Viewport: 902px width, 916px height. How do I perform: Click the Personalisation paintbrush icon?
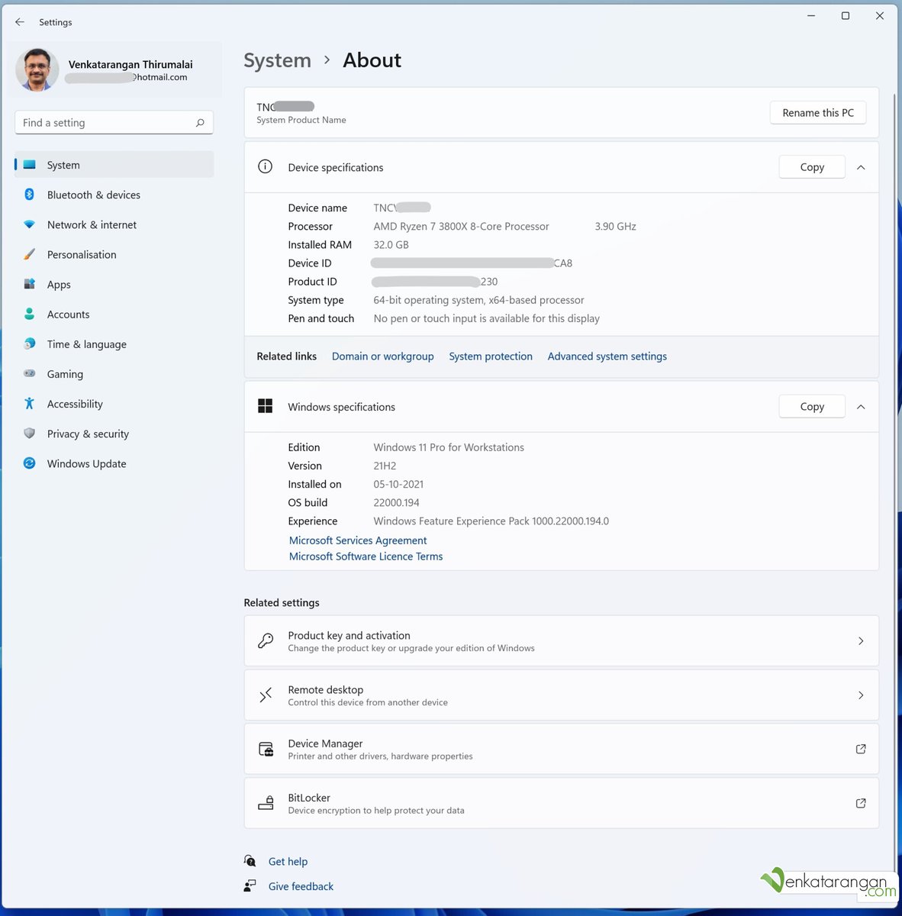pos(30,254)
